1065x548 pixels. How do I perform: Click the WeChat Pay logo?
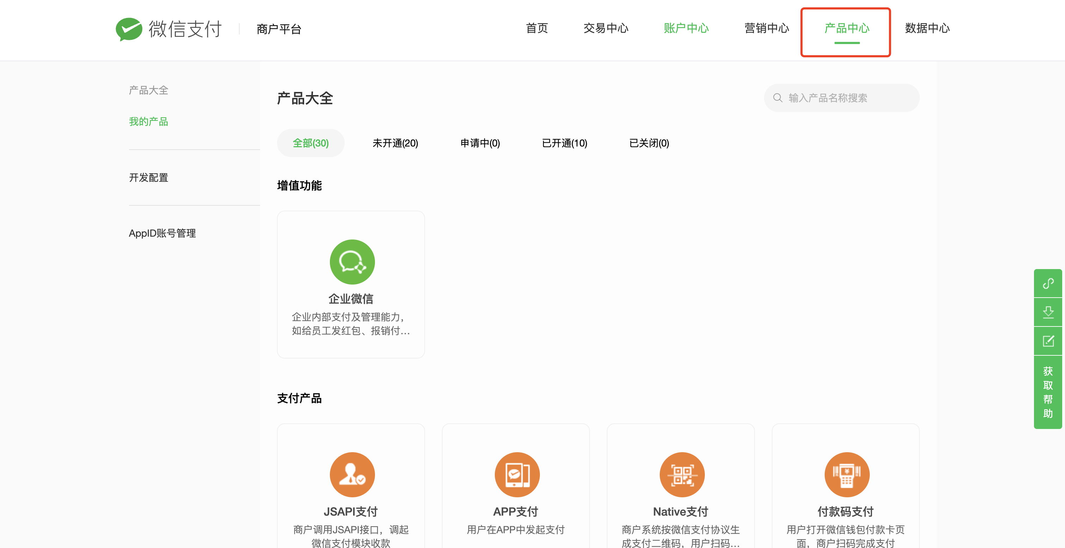point(169,29)
